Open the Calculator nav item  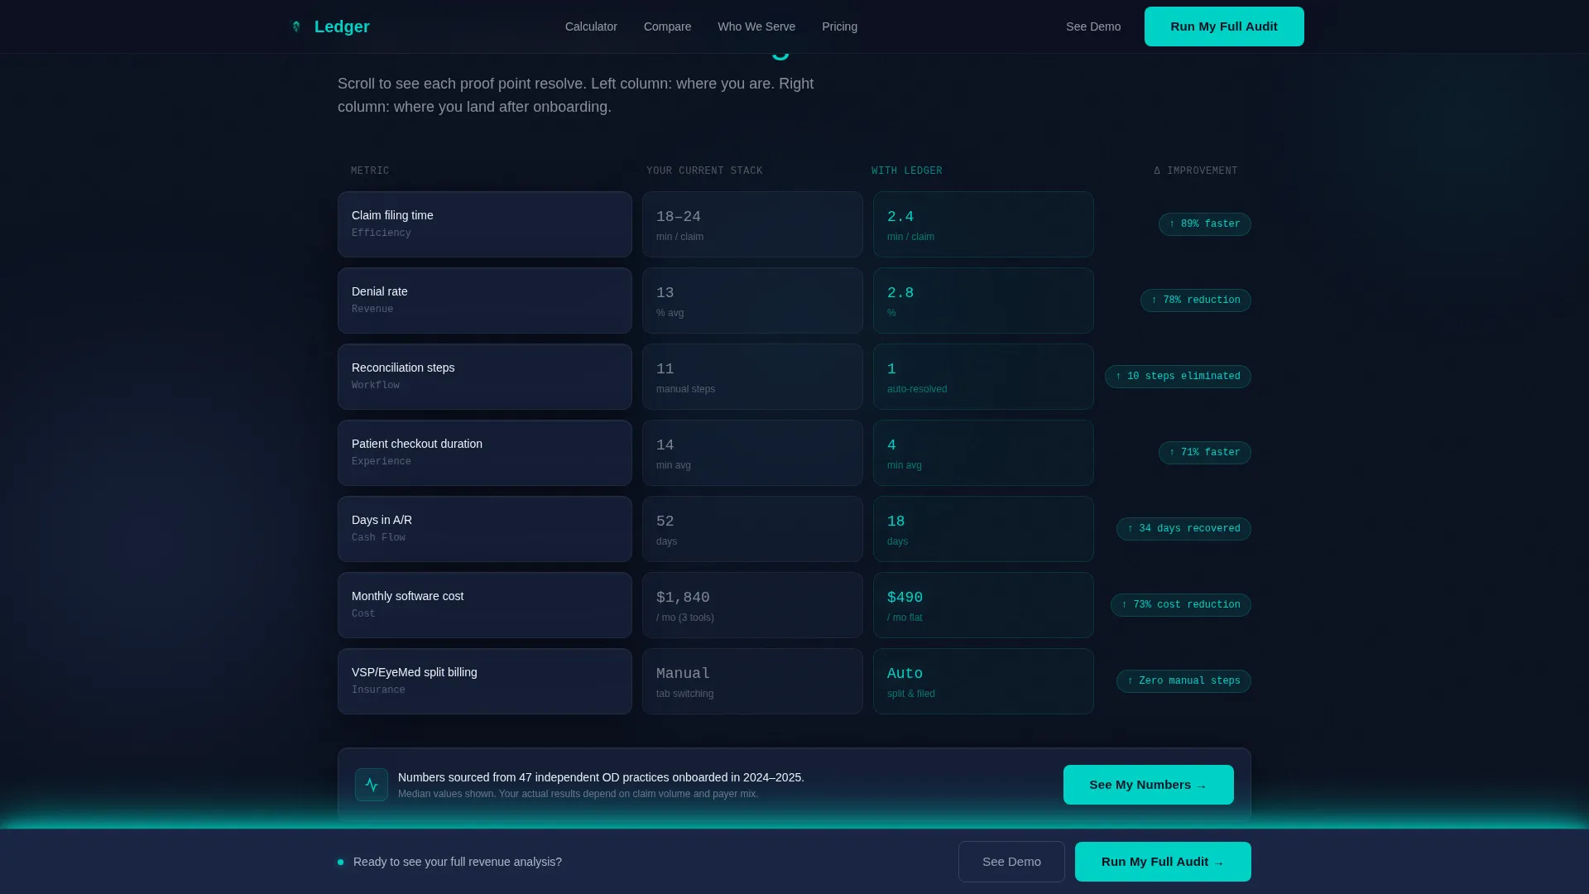click(x=591, y=26)
